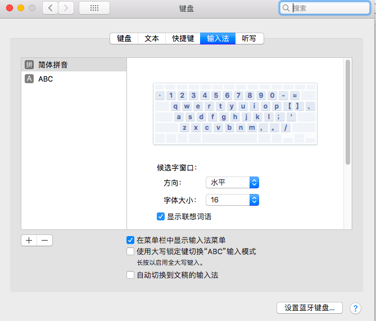Viewport: 376px width, 321px height.
Task: Click the 设置蓝牙键盘 button
Action: tap(309, 308)
